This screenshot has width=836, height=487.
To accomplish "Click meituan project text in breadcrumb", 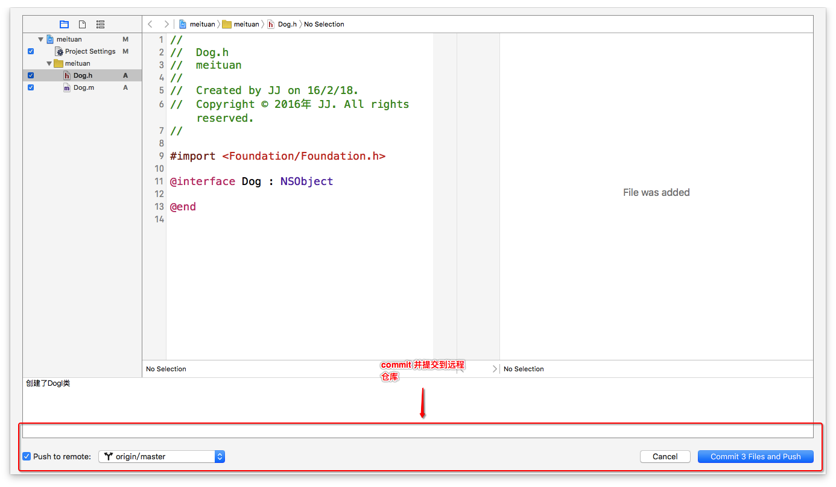I will (x=203, y=24).
